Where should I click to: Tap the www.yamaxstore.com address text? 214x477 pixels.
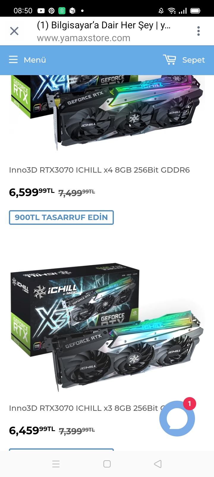(84, 38)
